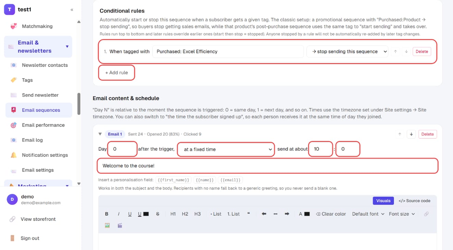Center text with the double-headed arrow

275,214
